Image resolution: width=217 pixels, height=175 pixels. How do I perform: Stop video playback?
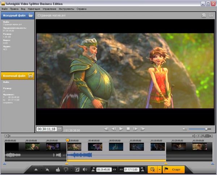click(128, 129)
